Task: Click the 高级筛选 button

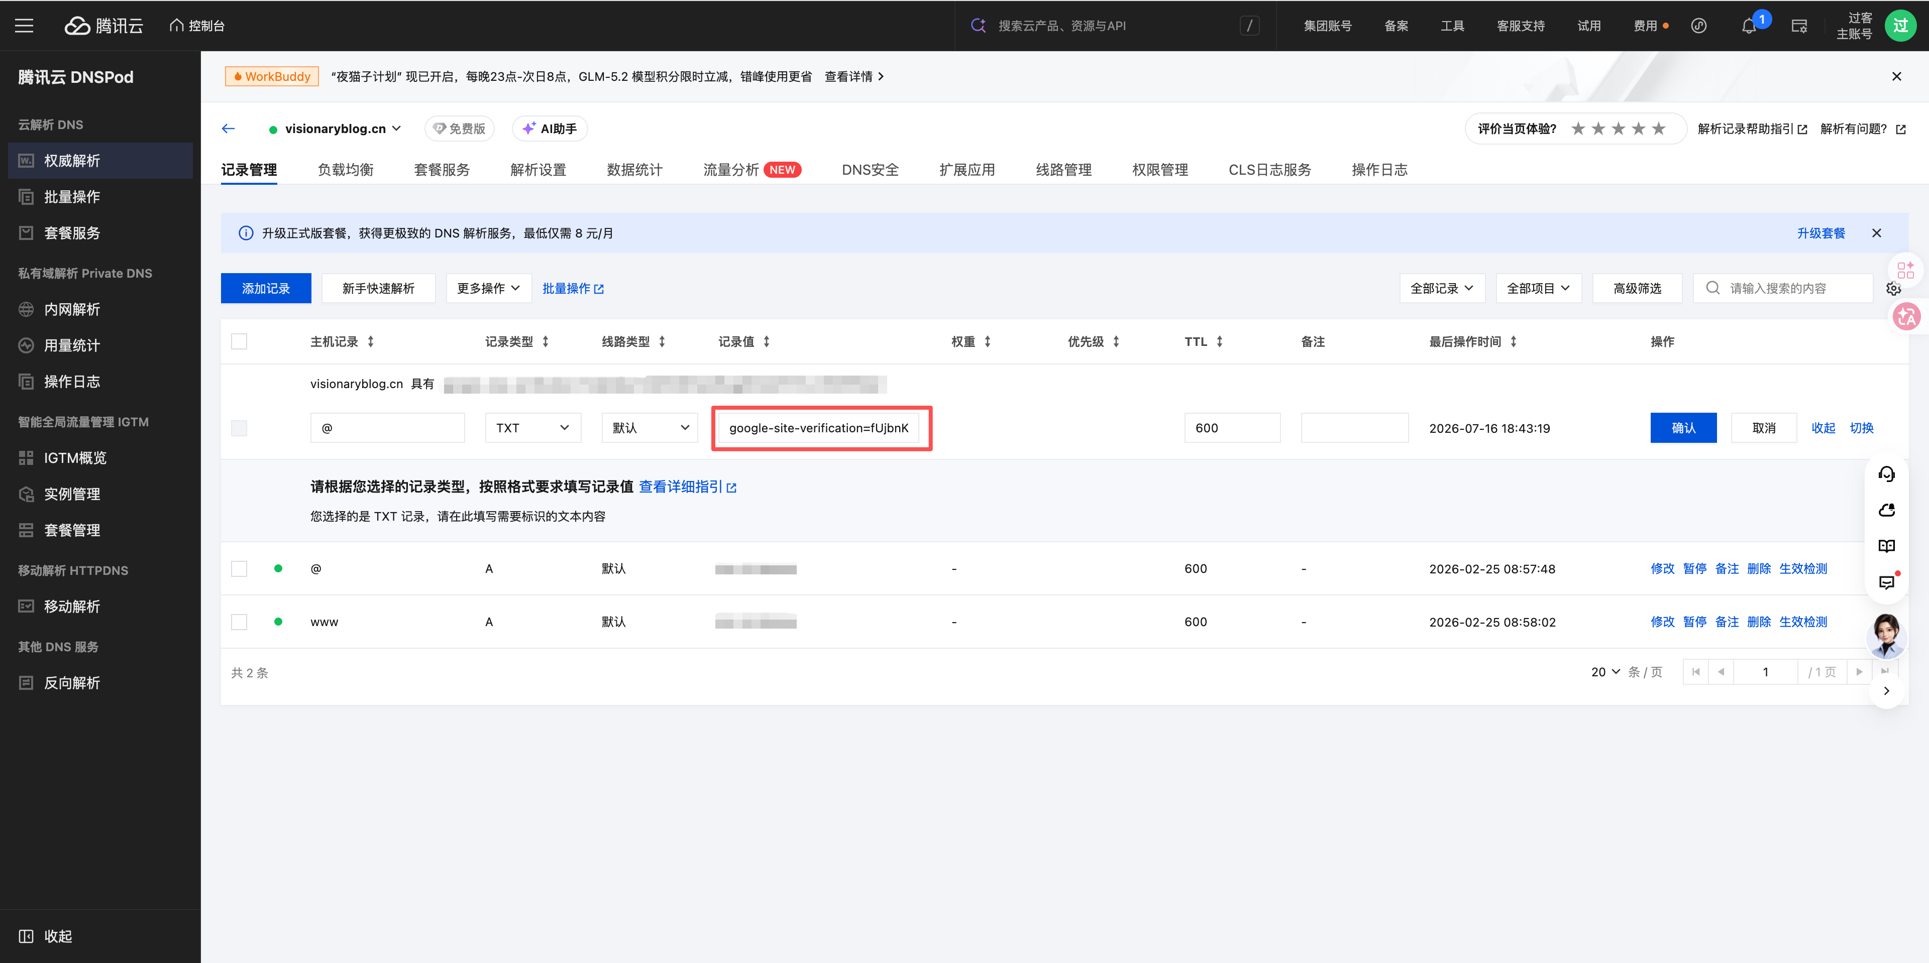Action: point(1637,288)
